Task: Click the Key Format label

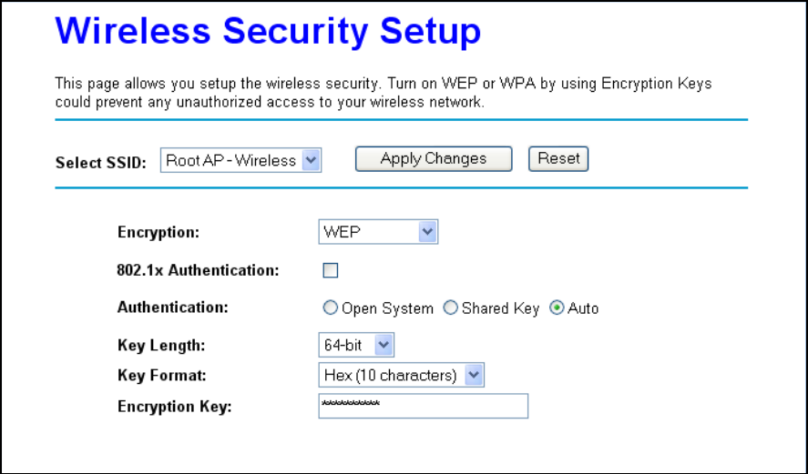Action: 162,375
